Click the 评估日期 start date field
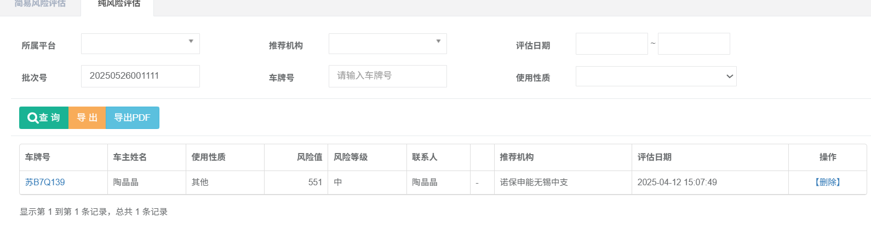This screenshot has height=241, width=871. [611, 44]
